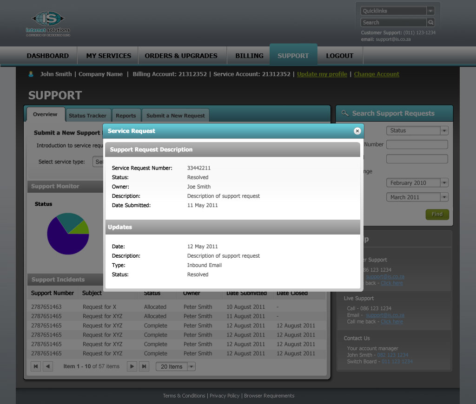Jump to last page of incidents
476x404 pixels.
(144, 366)
